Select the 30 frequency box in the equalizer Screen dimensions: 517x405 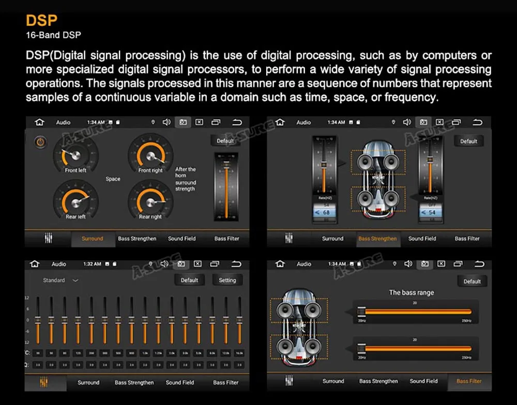[38, 353]
